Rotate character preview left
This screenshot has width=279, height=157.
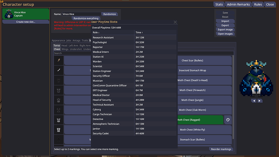[x=254, y=101]
